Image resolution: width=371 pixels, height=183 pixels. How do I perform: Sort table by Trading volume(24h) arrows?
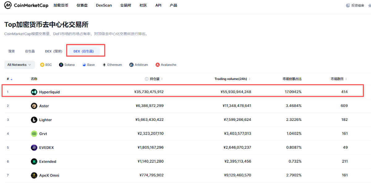point(249,79)
